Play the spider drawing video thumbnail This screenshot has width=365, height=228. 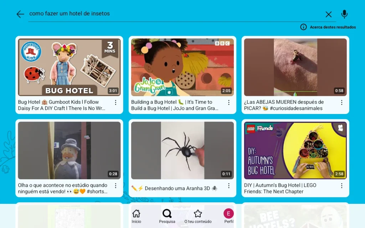point(182,150)
